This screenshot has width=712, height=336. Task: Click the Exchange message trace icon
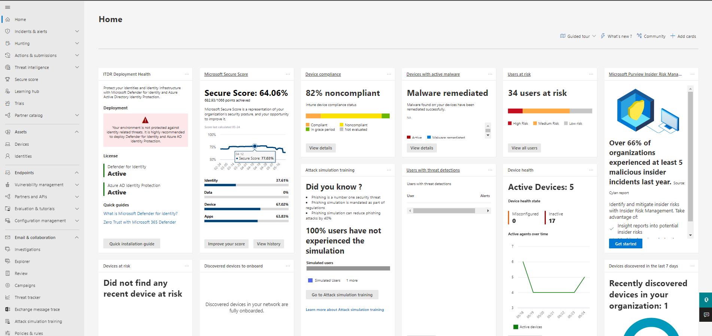(x=7, y=309)
